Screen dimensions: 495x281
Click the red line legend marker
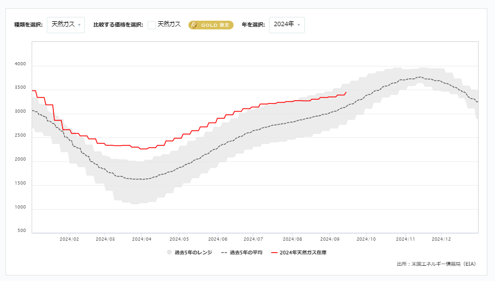coord(274,253)
